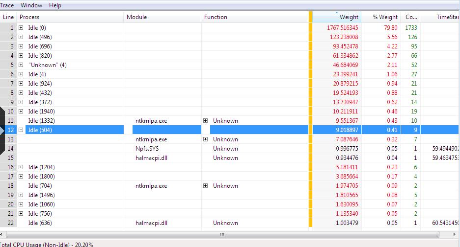Viewport: 460px width, 247px height.
Task: Select the Npfs.SYS module row
Action: click(147, 149)
